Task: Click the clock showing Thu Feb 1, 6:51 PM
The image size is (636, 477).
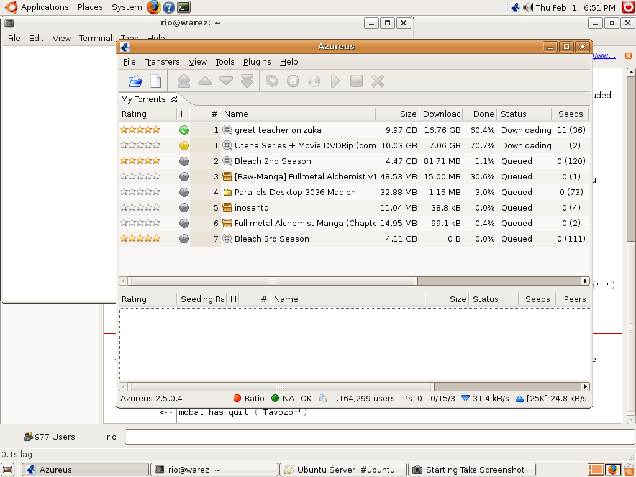Action: tap(575, 7)
